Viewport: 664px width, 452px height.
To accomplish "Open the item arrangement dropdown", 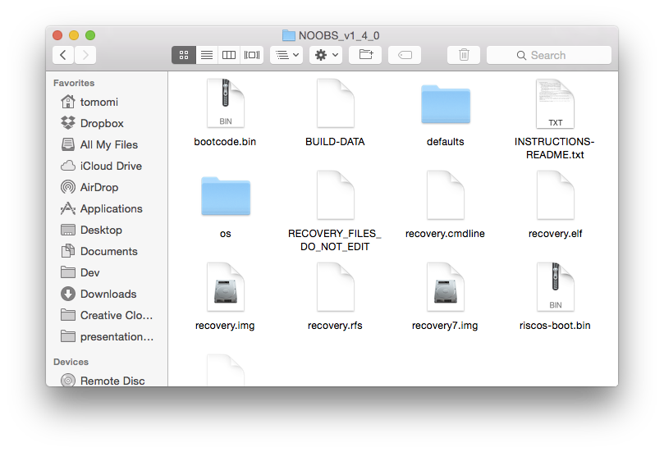I will (x=286, y=55).
